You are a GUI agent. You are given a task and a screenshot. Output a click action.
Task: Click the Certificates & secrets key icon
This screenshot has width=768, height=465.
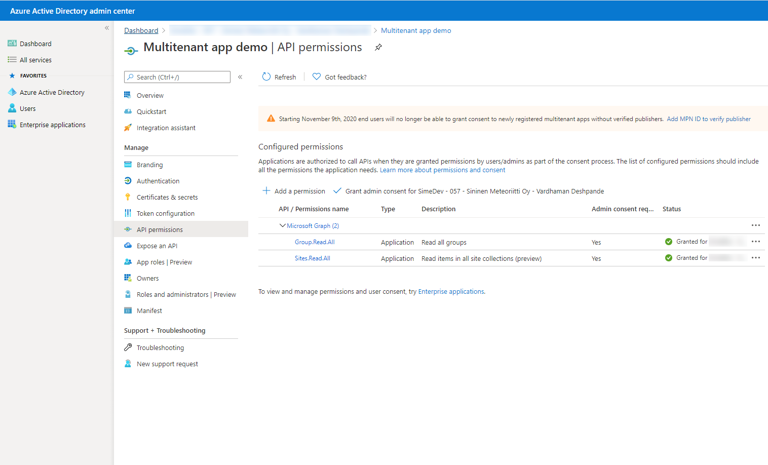pyautogui.click(x=128, y=197)
